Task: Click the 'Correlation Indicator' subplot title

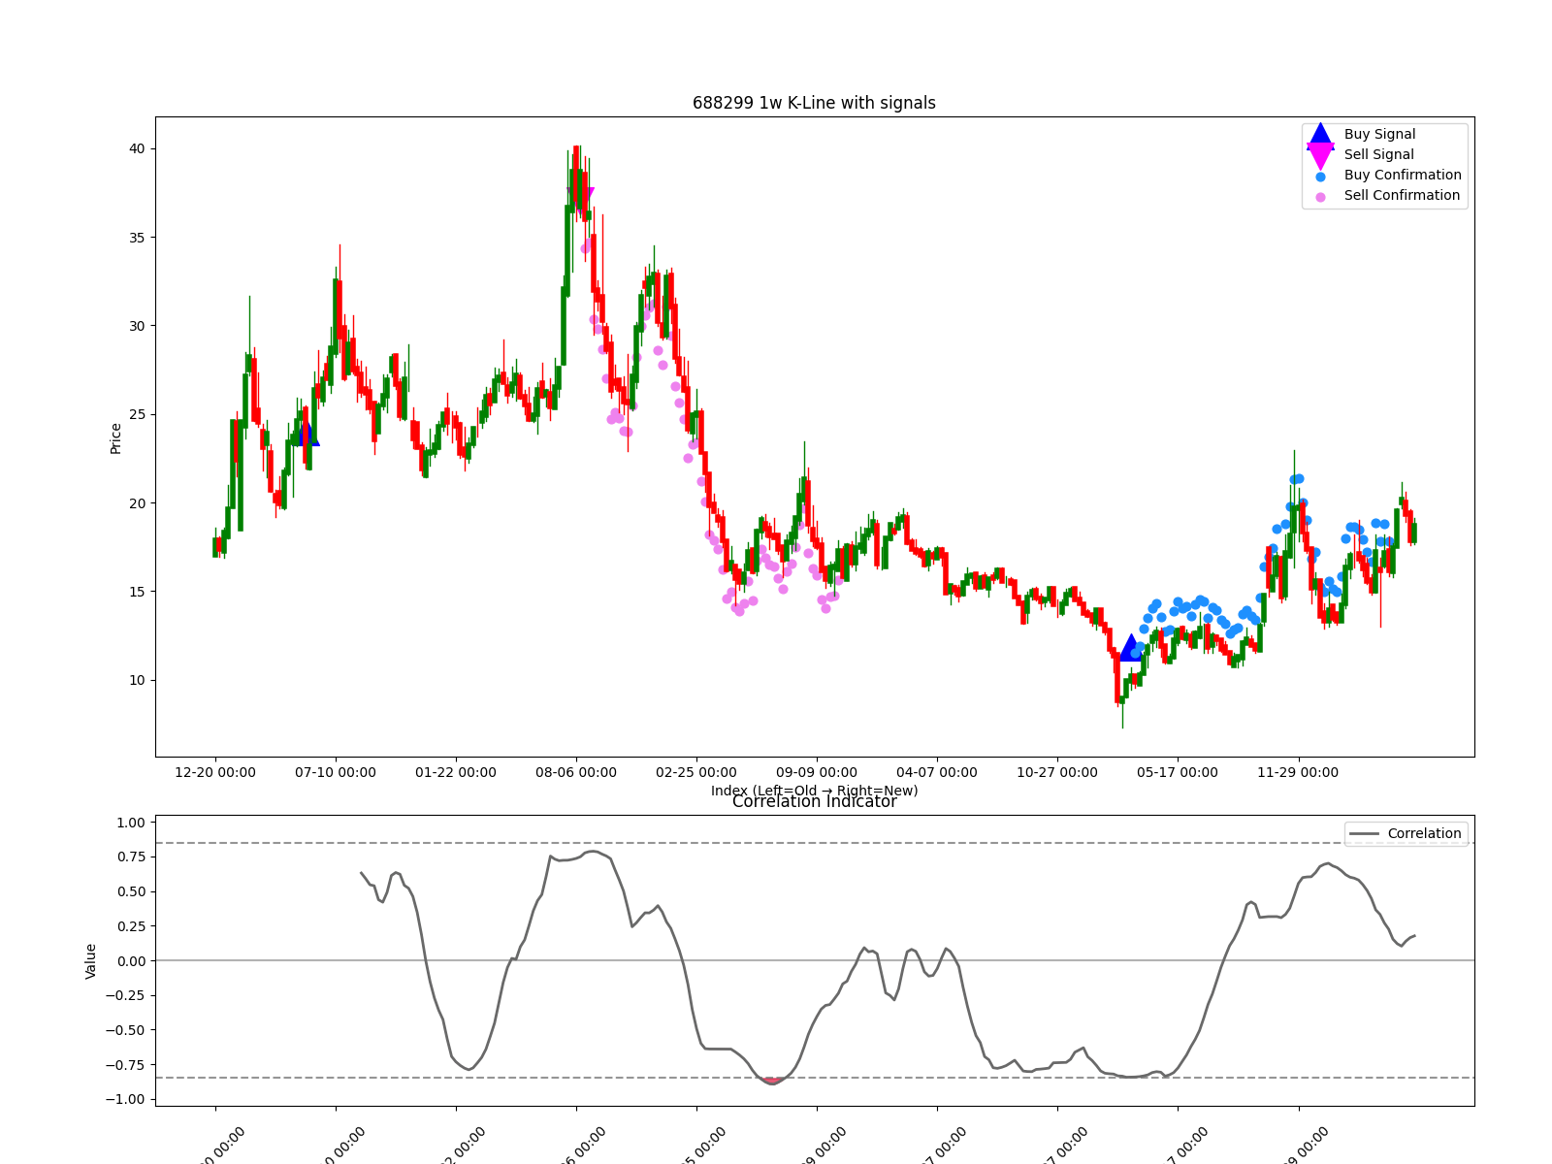Action: pos(814,802)
